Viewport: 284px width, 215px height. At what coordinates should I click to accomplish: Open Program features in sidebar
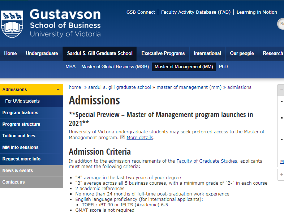coord(31,113)
